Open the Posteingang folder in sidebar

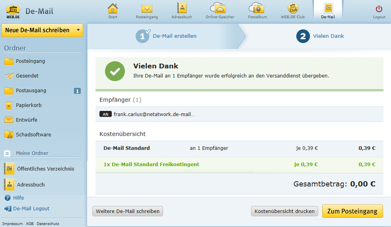coord(30,61)
